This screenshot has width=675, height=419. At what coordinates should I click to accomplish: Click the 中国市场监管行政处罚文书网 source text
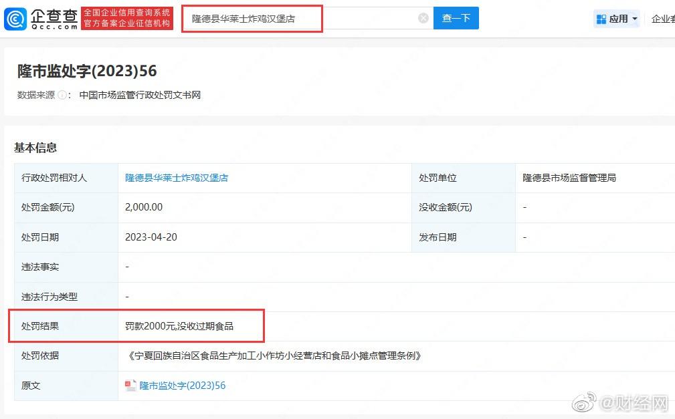tap(140, 95)
